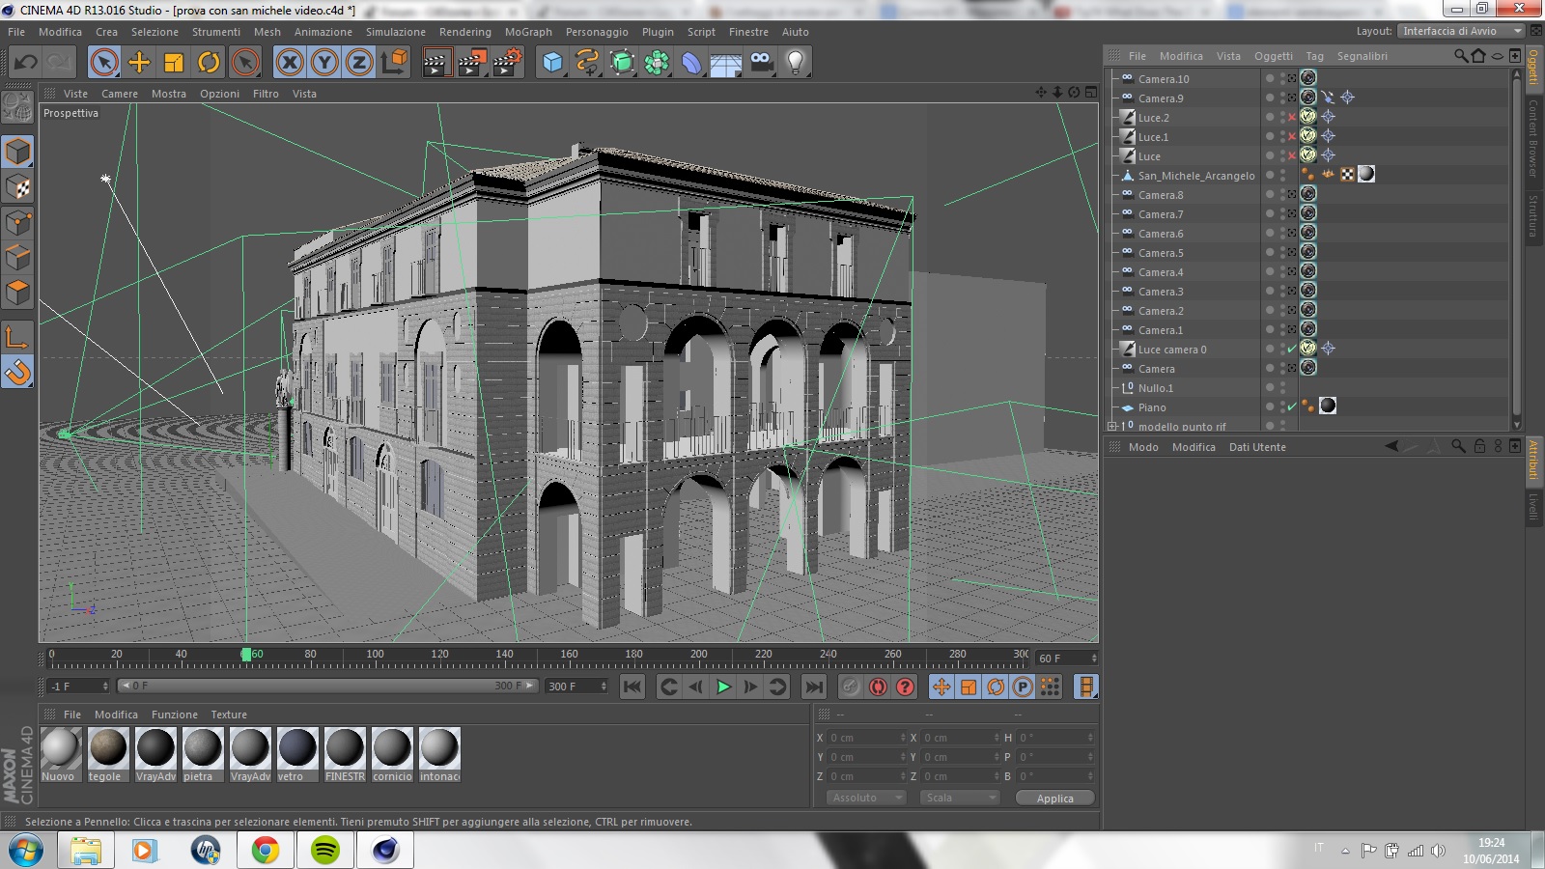Open Chrome from the Windows taskbar

[x=265, y=850]
